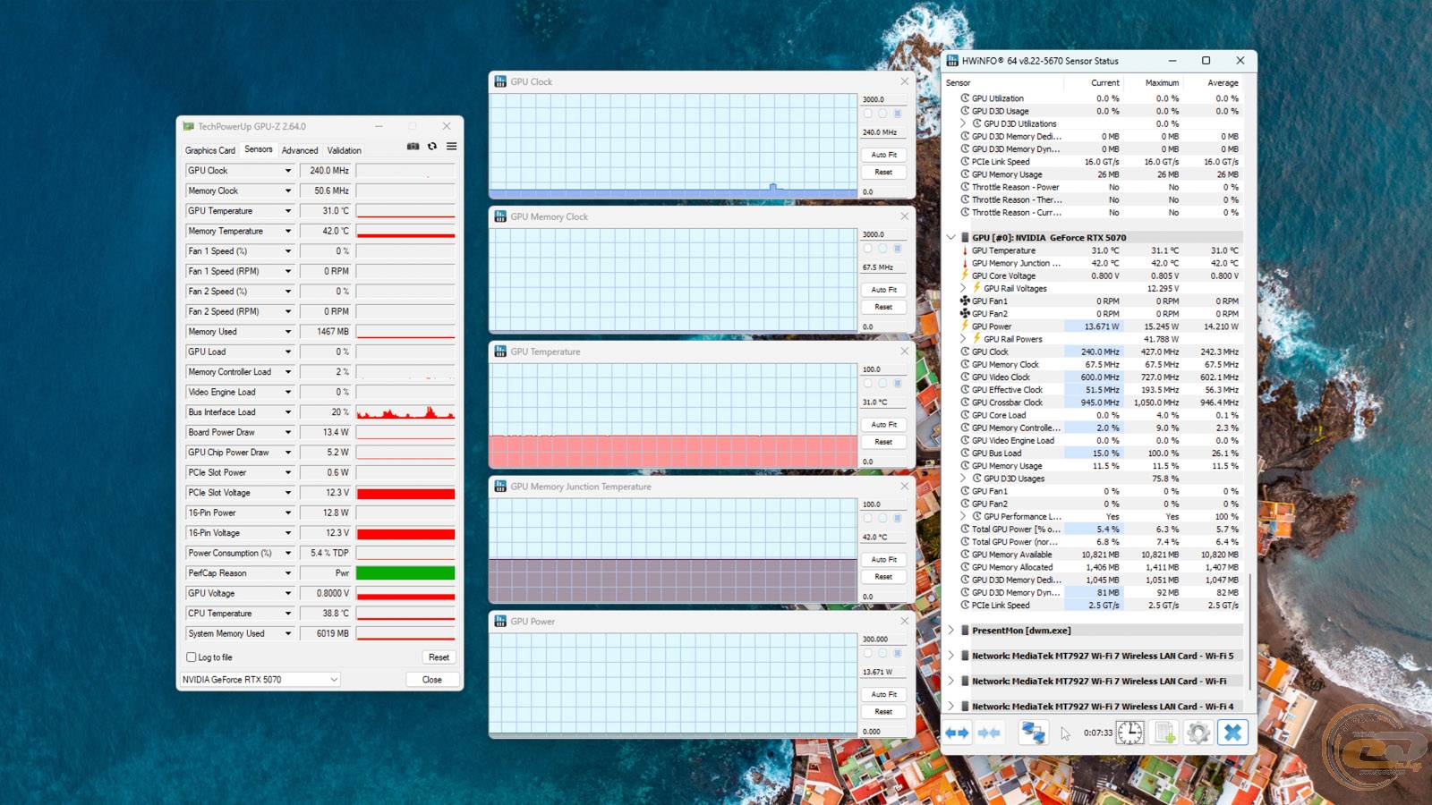Start logging with the HWiNFO sheet-plus icon

coord(1164,733)
